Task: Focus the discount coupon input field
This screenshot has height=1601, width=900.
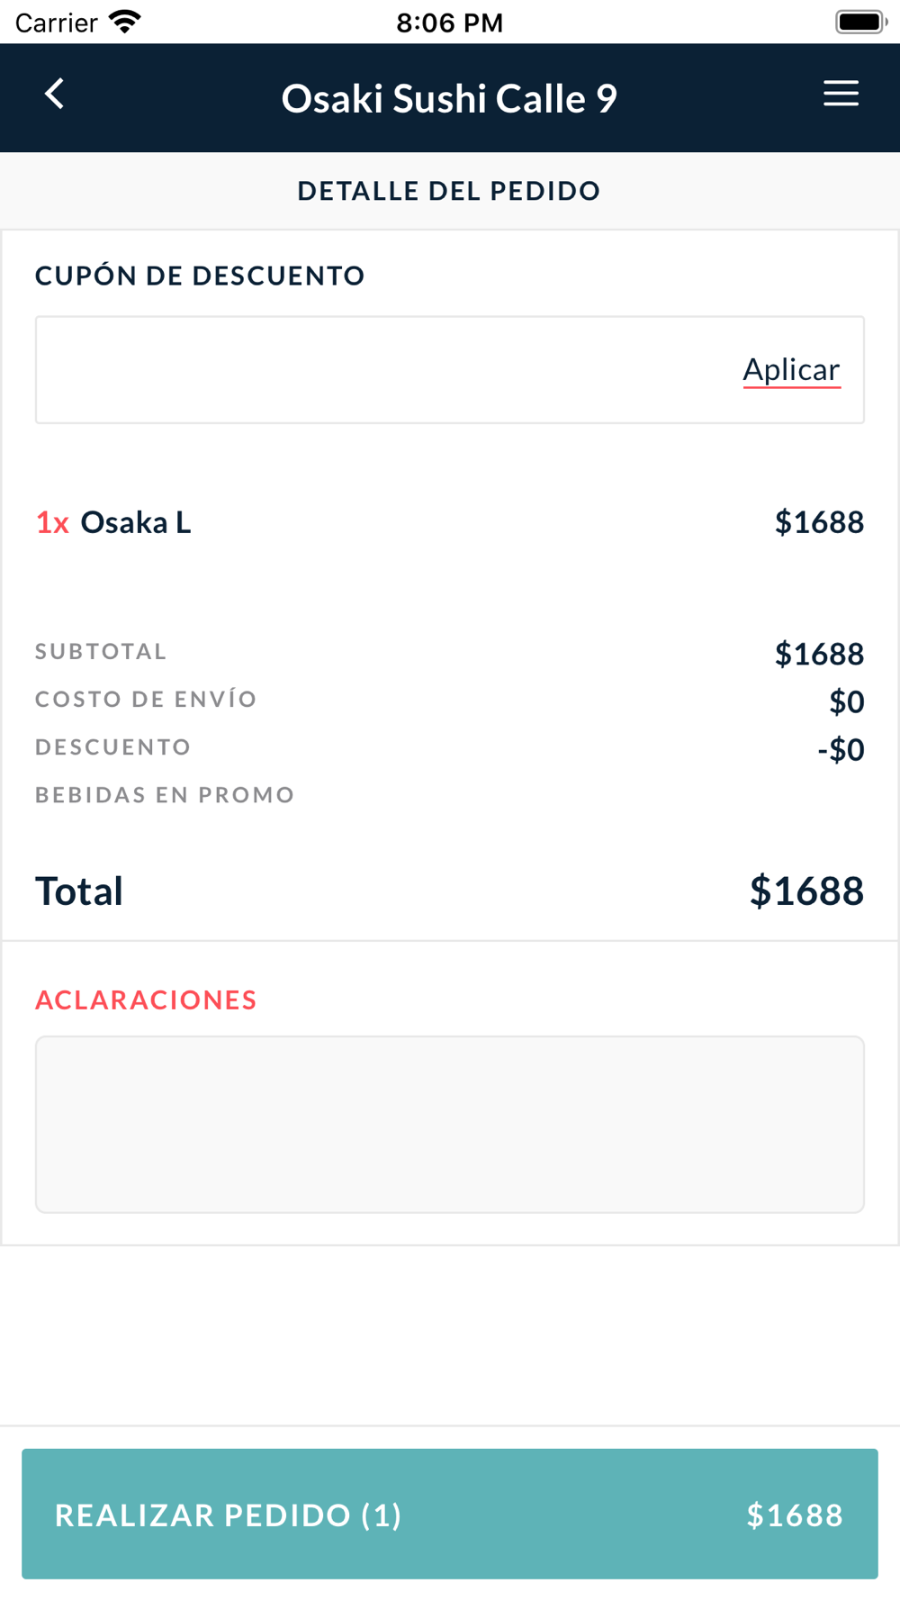Action: (450, 370)
